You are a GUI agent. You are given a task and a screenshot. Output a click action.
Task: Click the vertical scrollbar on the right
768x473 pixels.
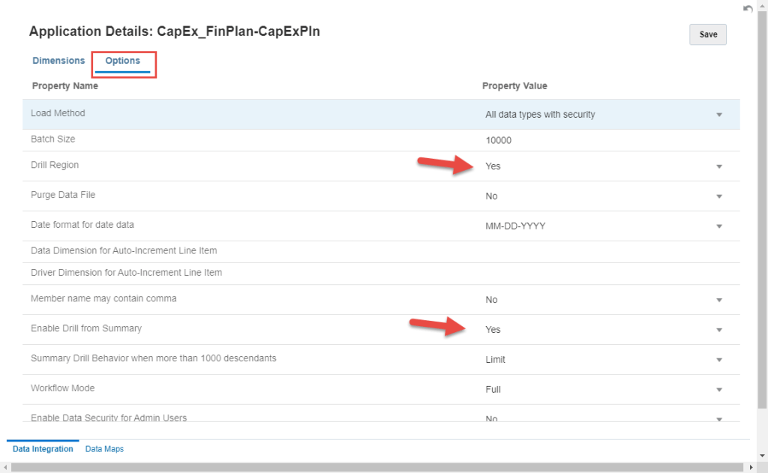[x=762, y=225]
